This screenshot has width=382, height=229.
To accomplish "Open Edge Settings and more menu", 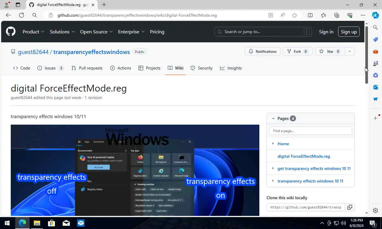I will click(363, 15).
